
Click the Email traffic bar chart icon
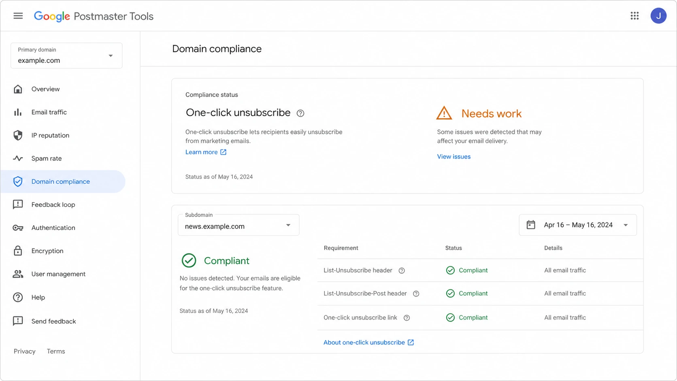18,112
